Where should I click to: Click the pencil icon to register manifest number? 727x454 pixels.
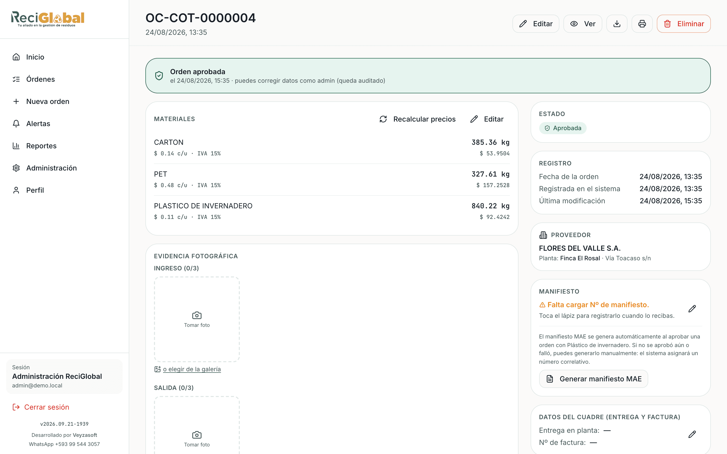pyautogui.click(x=692, y=309)
